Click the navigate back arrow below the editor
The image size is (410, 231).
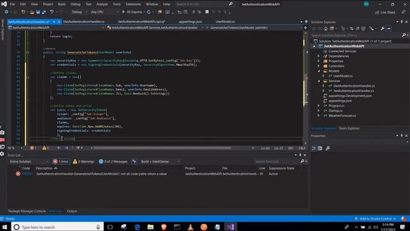tap(59, 148)
